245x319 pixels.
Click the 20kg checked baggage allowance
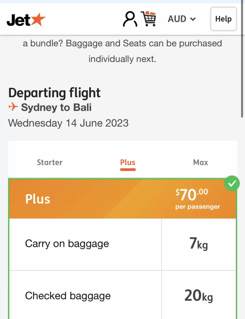[x=199, y=296]
